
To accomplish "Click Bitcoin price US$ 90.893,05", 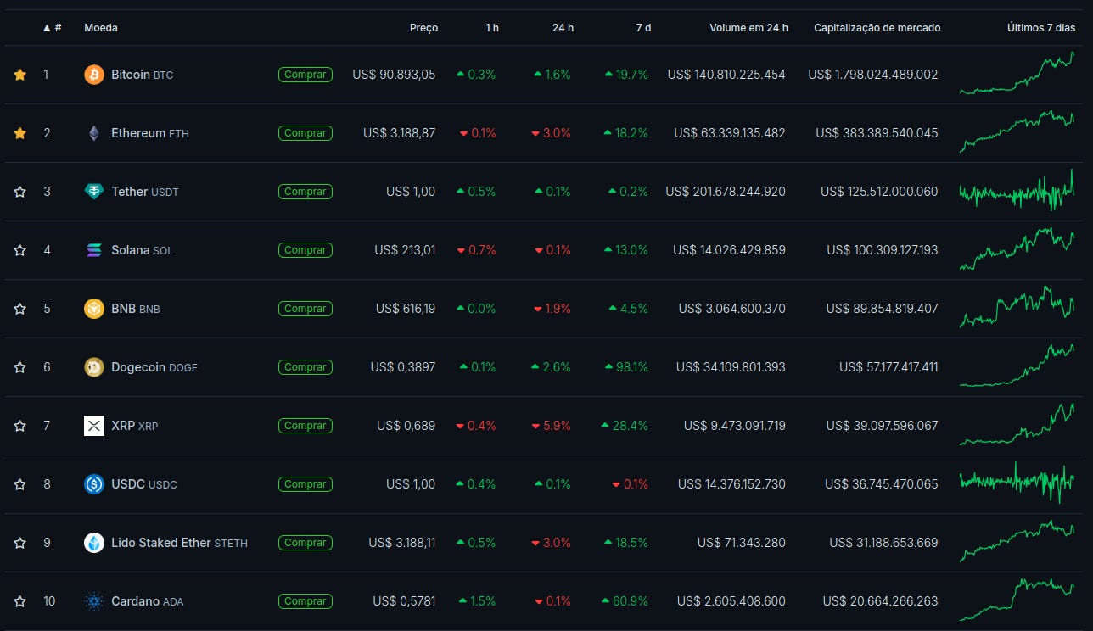I will (394, 75).
